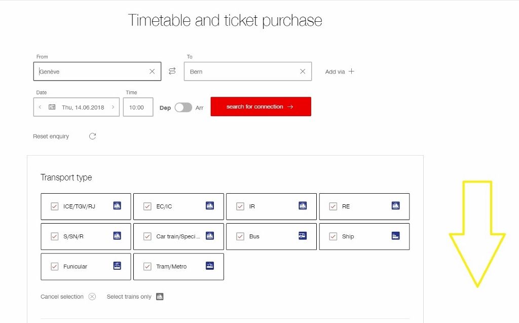
Task: Click the train icon on ICE/TGV/RJ
Action: [116, 206]
